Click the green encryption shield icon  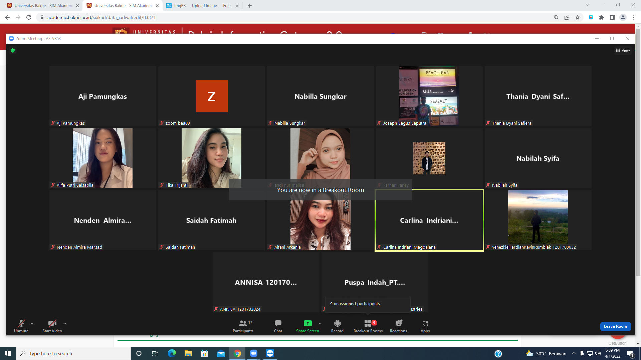click(x=13, y=50)
